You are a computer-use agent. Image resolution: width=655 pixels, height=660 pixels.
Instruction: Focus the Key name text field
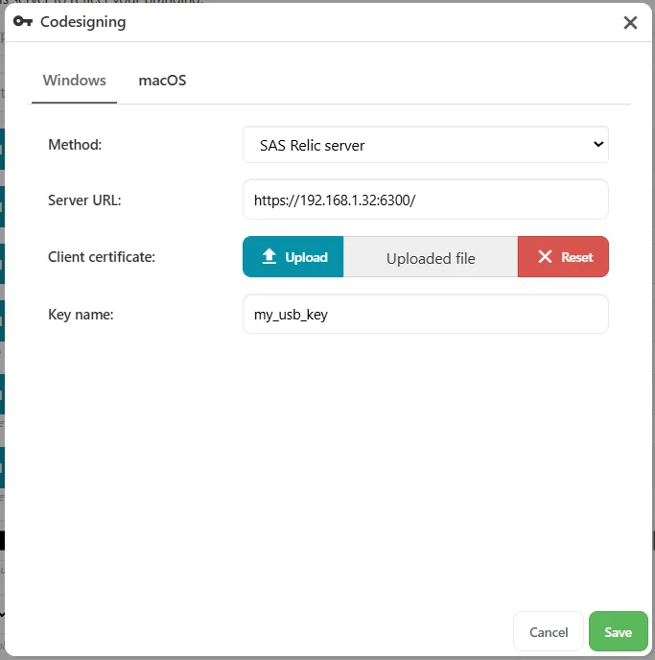tap(425, 314)
